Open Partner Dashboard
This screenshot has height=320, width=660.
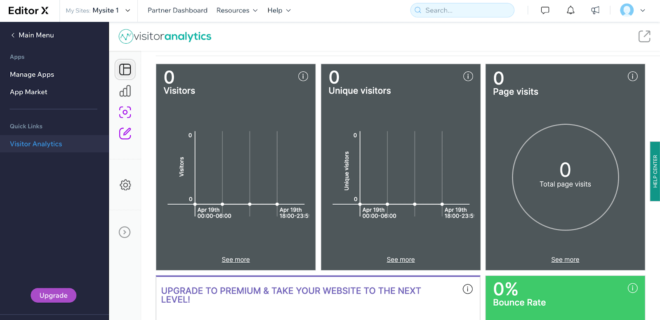click(177, 10)
